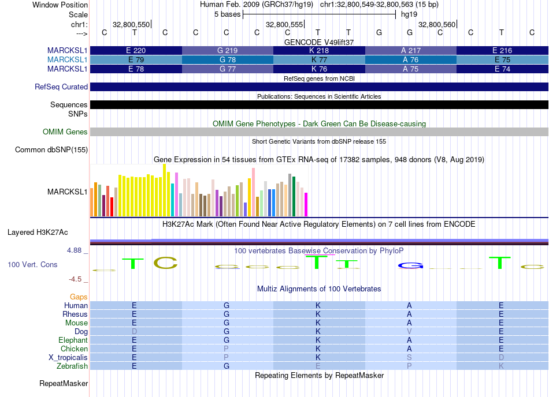The width and height of the screenshot is (549, 397).
Task: Click the D residue in the Dog row
Action: click(x=134, y=331)
